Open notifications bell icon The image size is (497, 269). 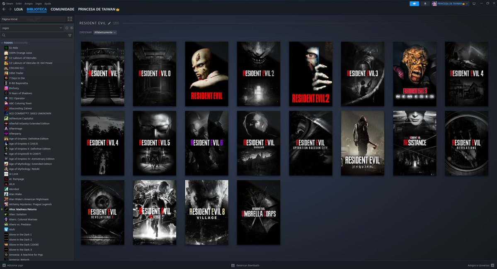pos(425,4)
